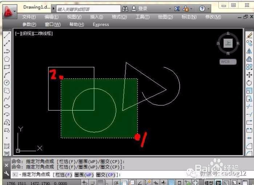The image size is (254, 185).
Task: Select the Join tool
Action: (249, 138)
